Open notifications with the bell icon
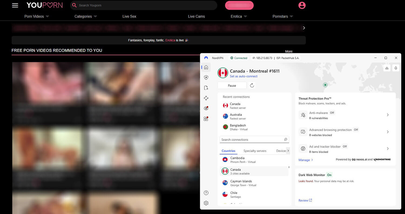The height and width of the screenshot is (214, 405). (x=396, y=68)
